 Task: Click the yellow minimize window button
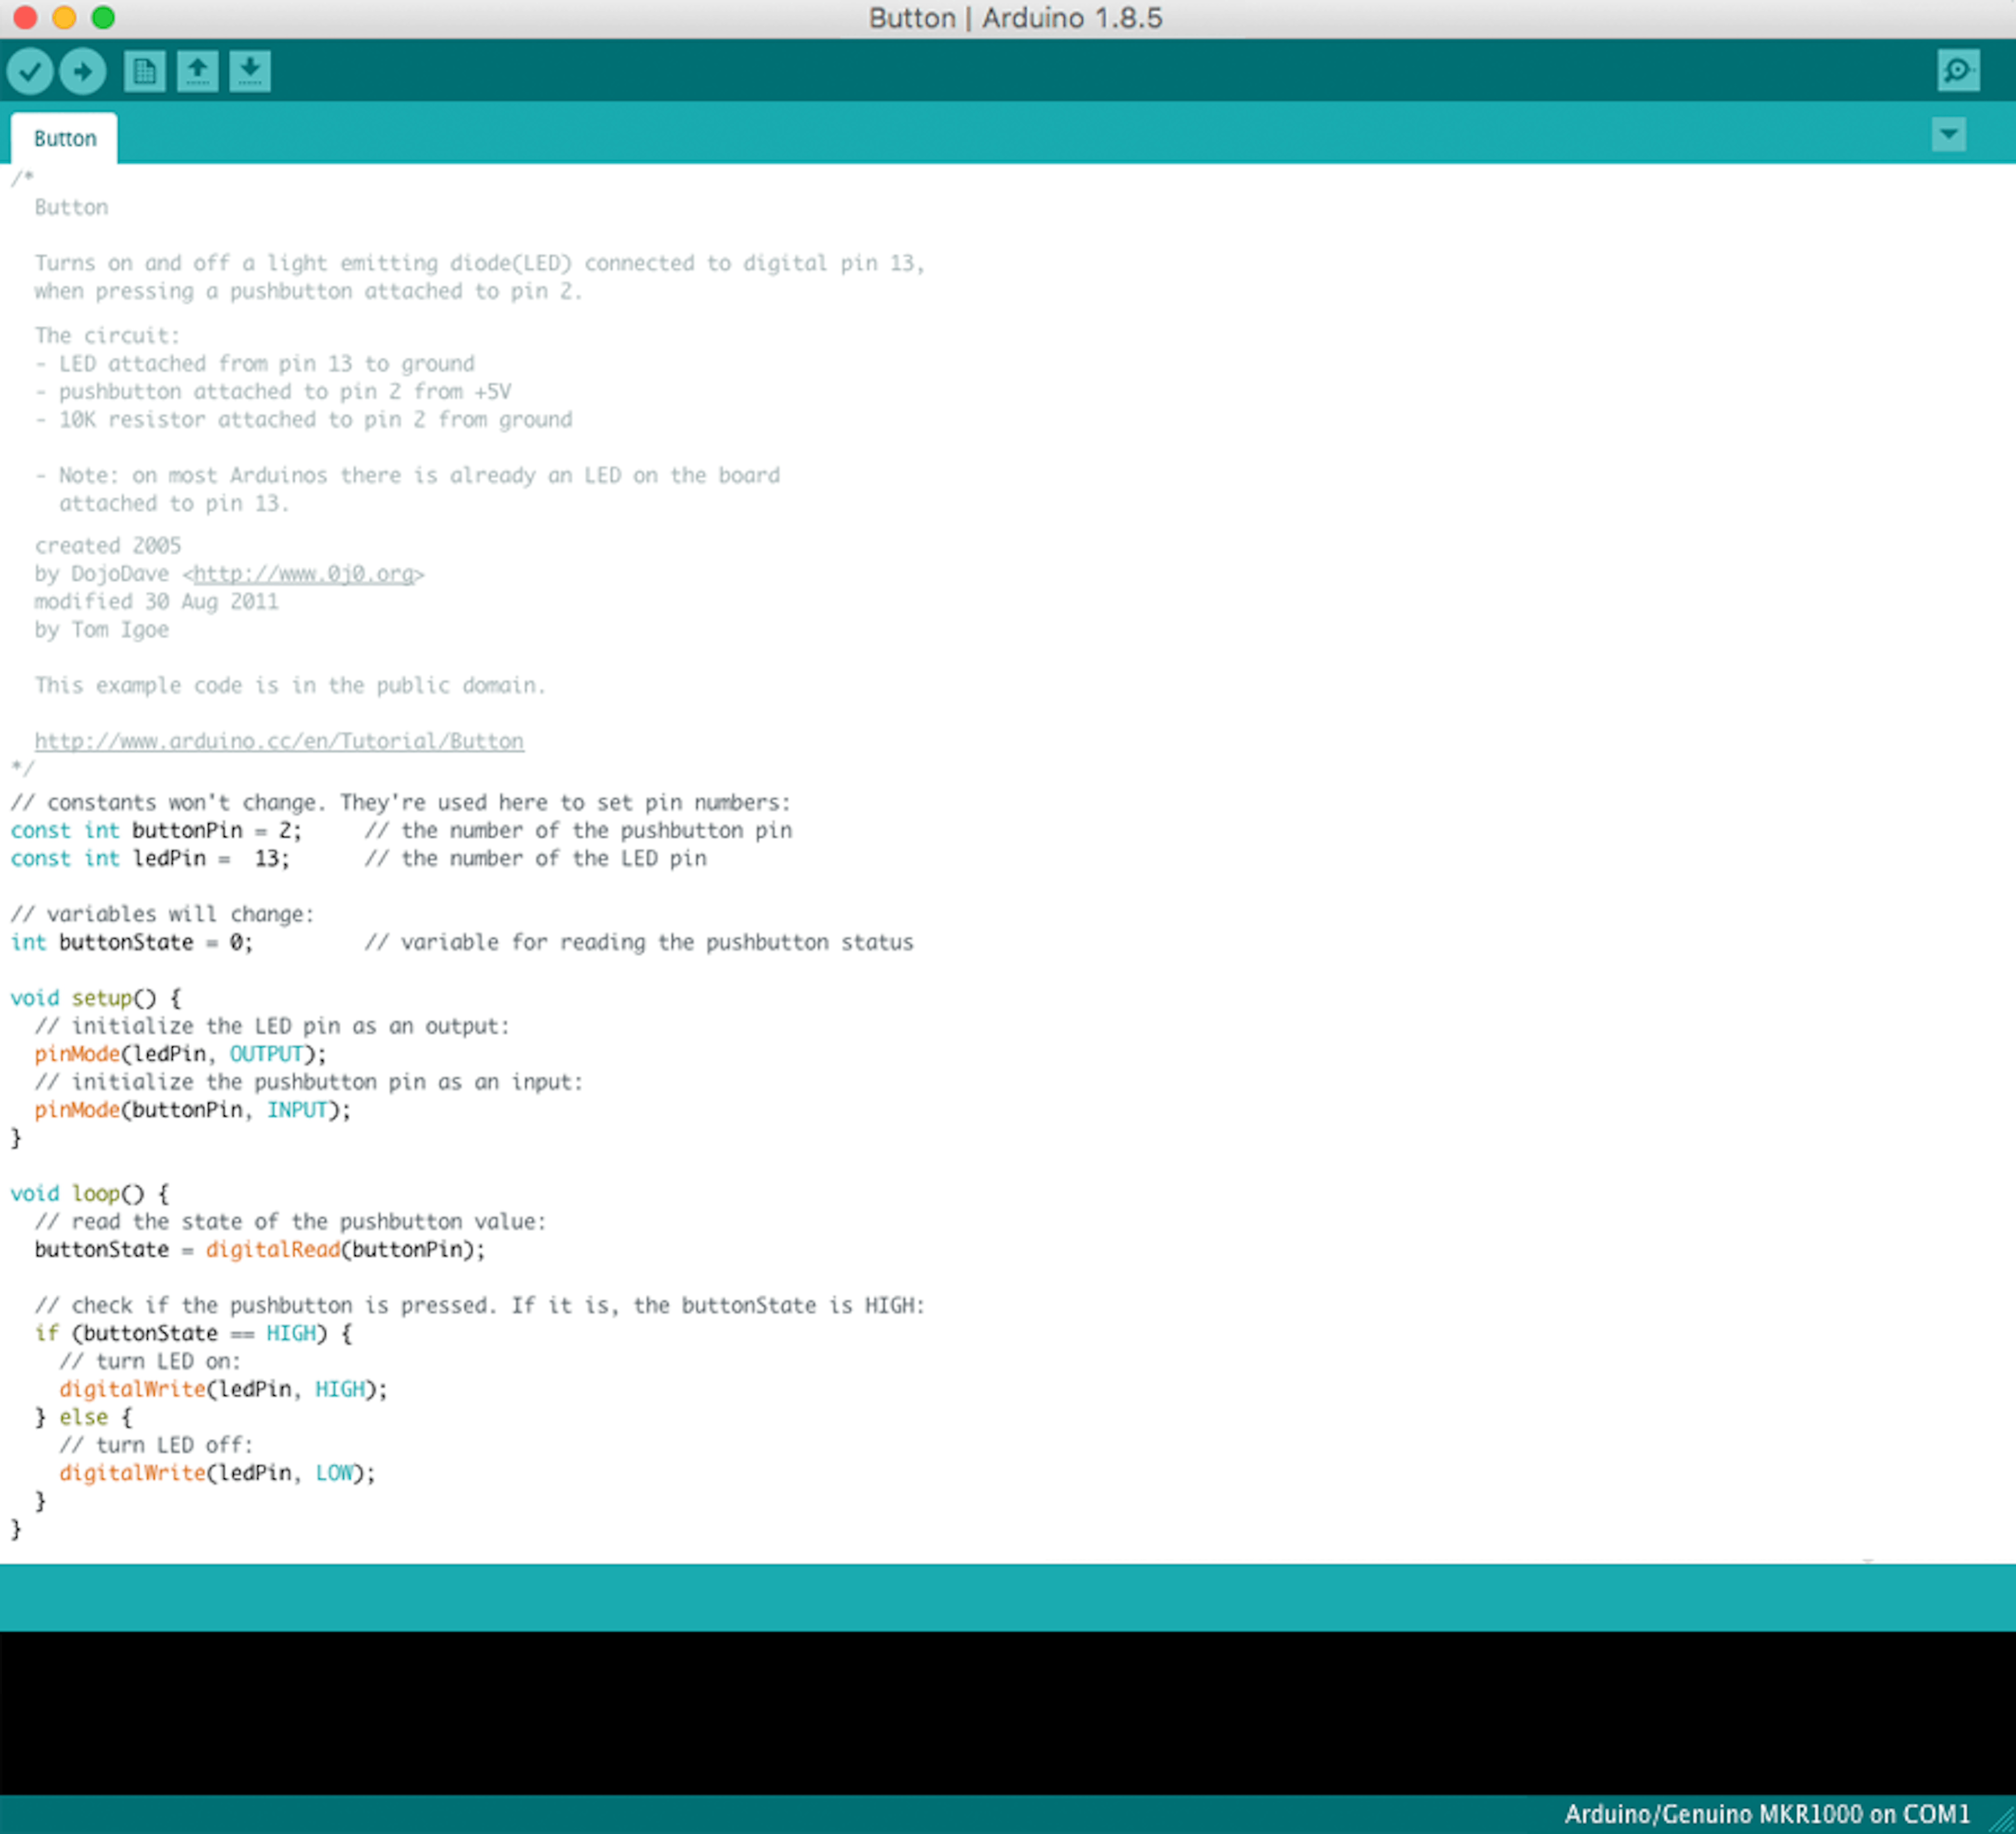click(64, 17)
